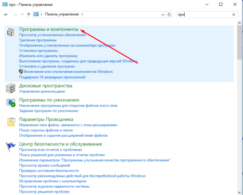Click the Explorer Options folder icon
Screen dimensions: 243x195
coord(11,122)
